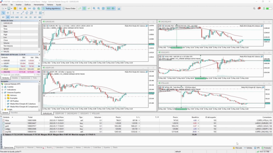Switch chart to line chart view
The height and width of the screenshot is (153, 273).
tap(89, 8)
